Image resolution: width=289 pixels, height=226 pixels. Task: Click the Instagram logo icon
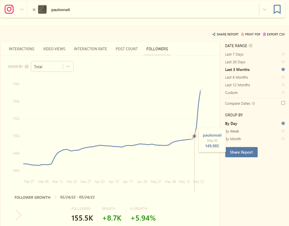click(x=9, y=9)
